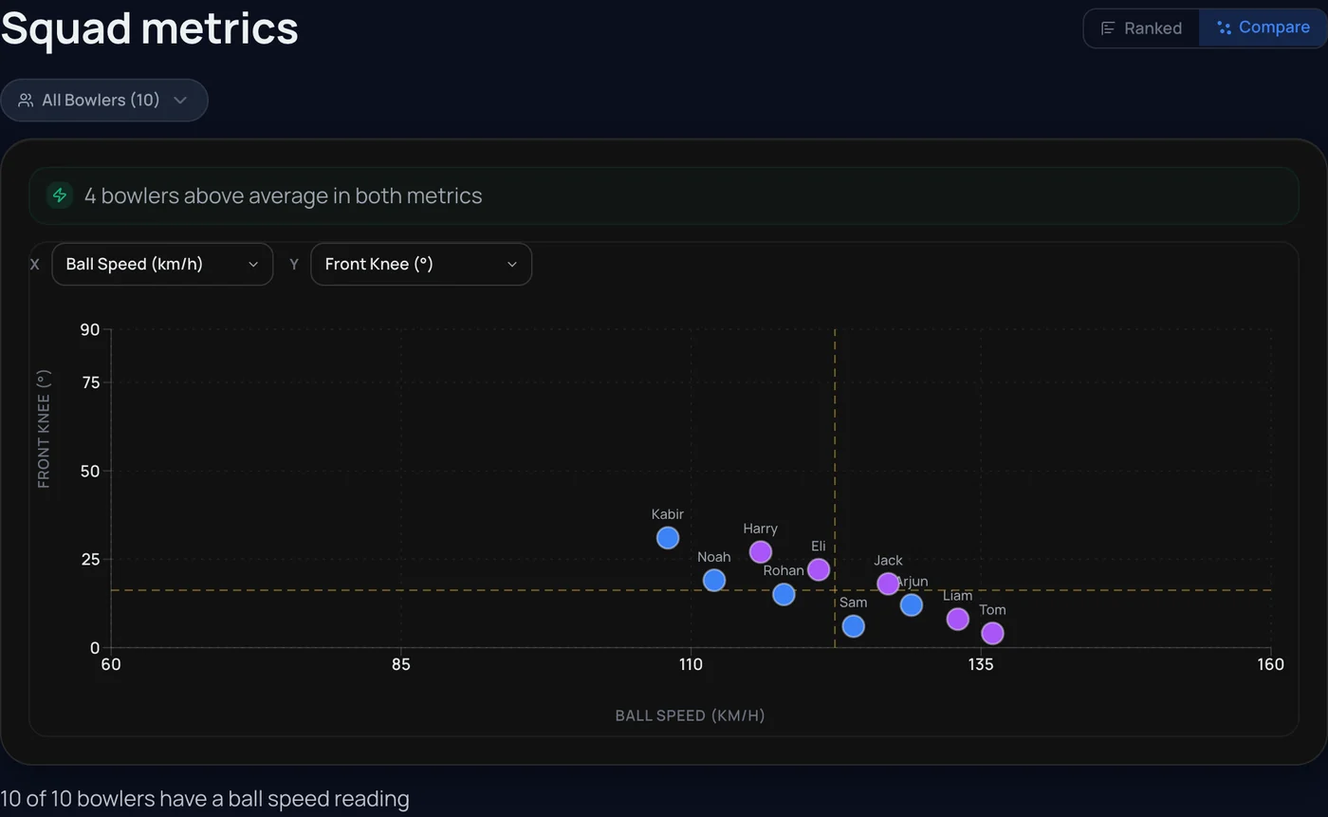Select Sam's blue data point
This screenshot has width=1328, height=817.
pos(854,626)
